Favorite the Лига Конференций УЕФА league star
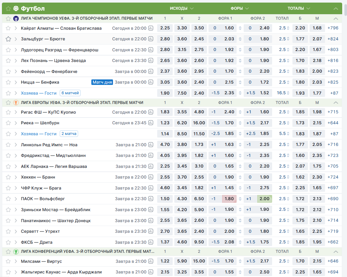Screen dimensions: 347x277 [x=8, y=251]
